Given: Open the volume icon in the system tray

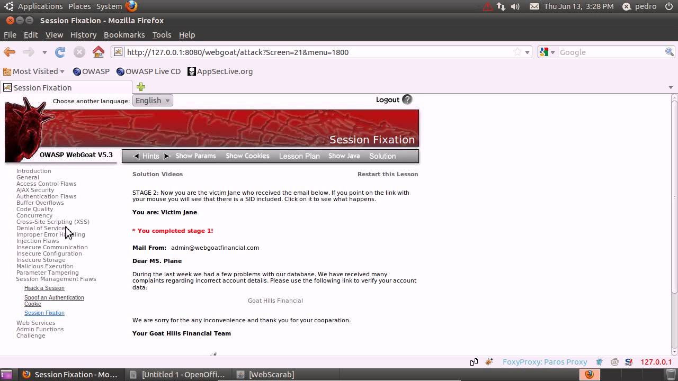Looking at the screenshot, I should [515, 6].
